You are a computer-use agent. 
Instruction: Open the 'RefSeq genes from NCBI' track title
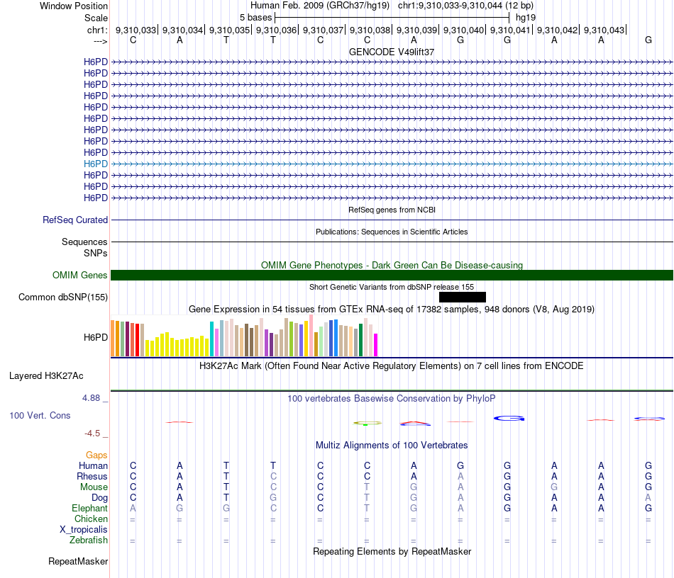pyautogui.click(x=392, y=210)
